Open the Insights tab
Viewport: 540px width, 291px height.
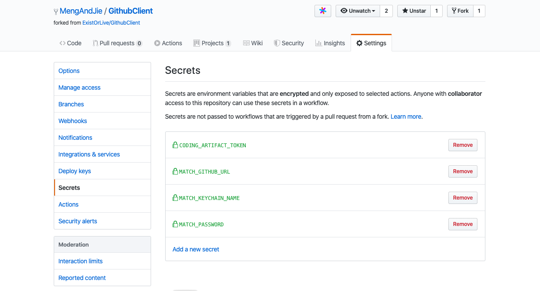(x=330, y=43)
